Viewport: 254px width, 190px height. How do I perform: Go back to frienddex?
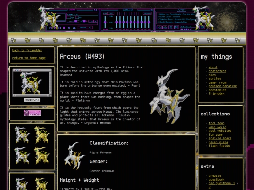point(27,50)
